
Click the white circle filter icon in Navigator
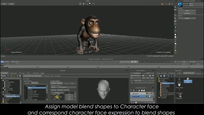pyautogui.click(x=20, y=76)
